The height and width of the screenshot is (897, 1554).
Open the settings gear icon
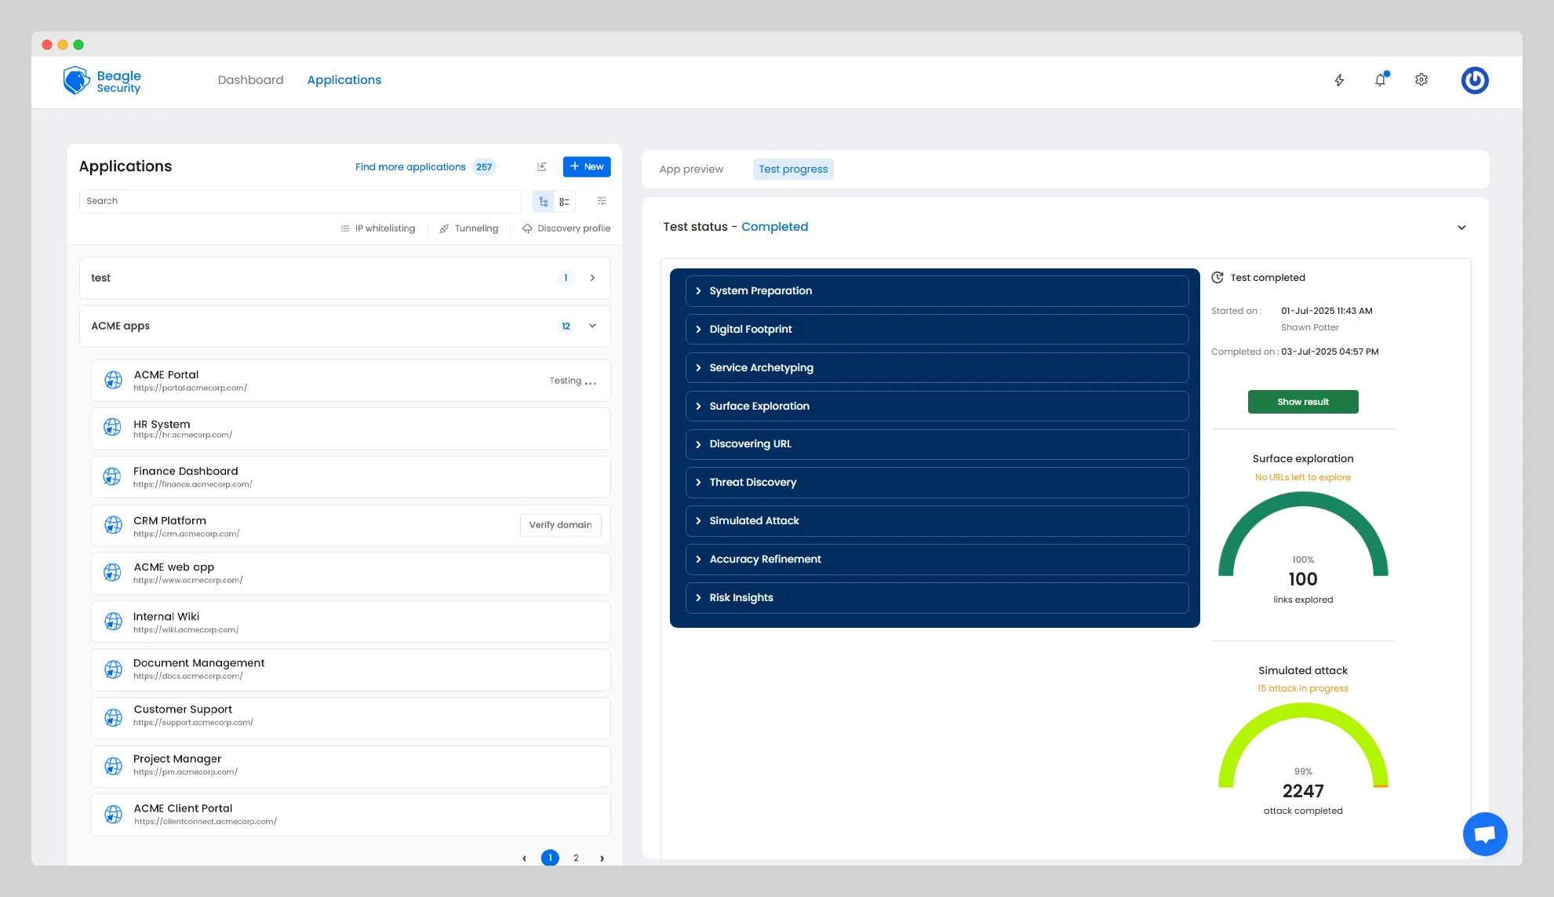point(1421,80)
